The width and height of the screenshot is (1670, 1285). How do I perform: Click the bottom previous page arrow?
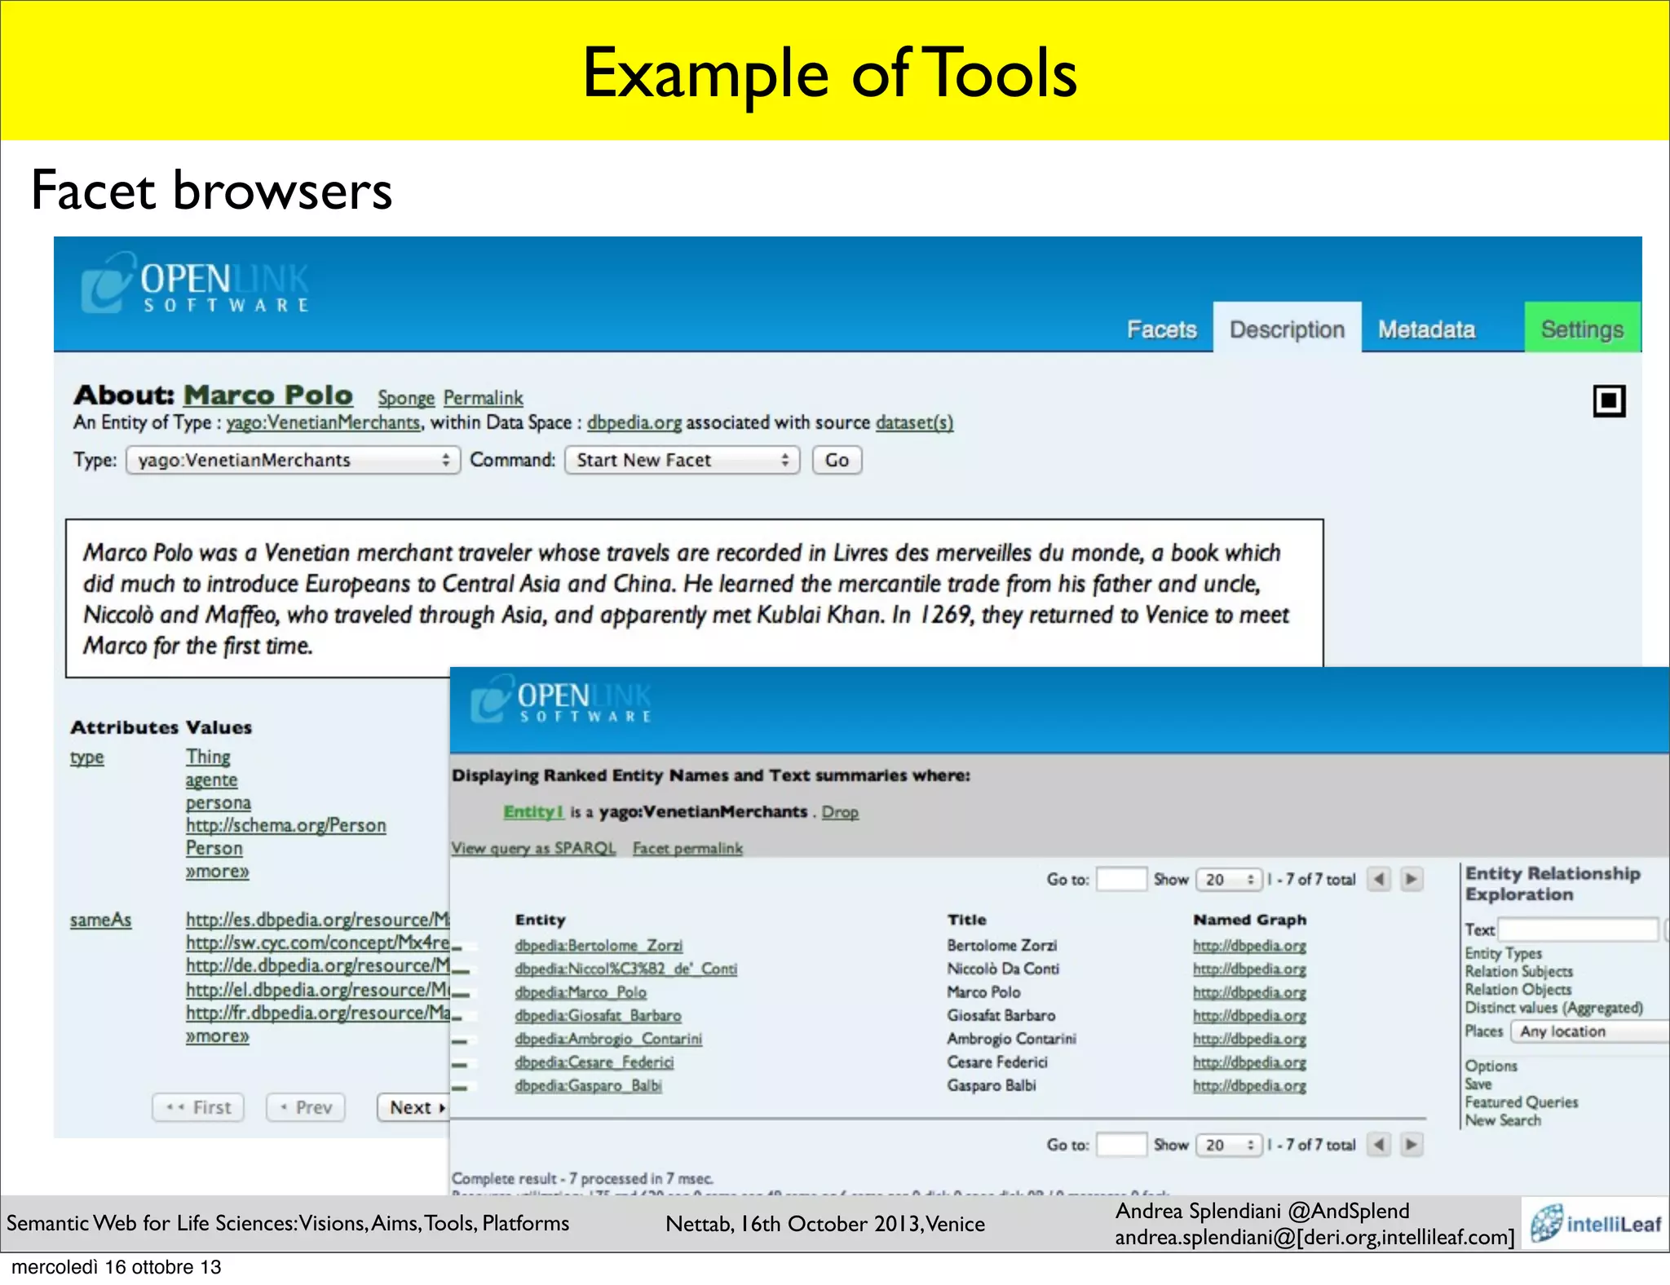coord(1379,1145)
